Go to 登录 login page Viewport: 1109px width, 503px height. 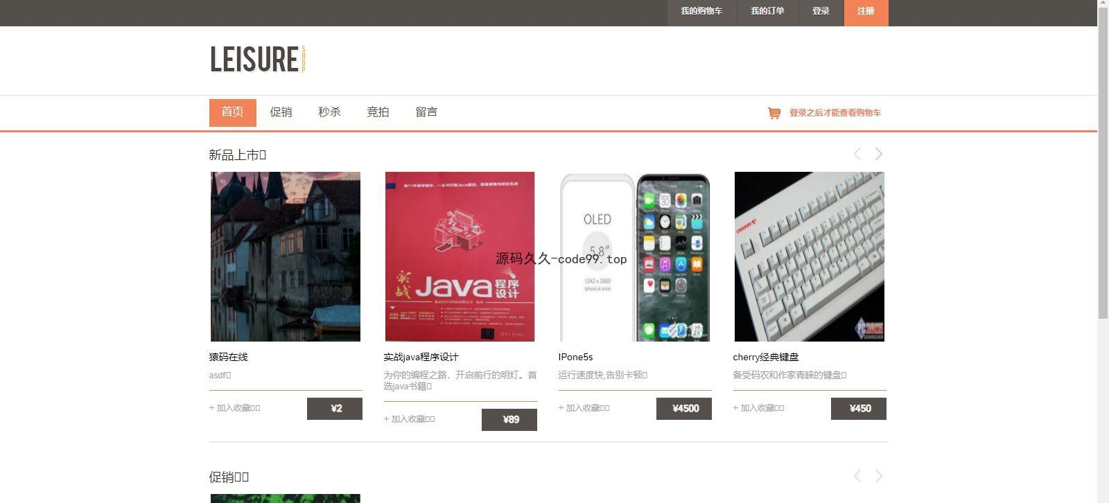821,12
